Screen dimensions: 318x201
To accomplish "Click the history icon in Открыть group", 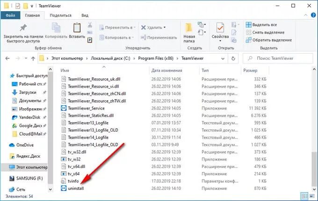I will (x=234, y=40).
